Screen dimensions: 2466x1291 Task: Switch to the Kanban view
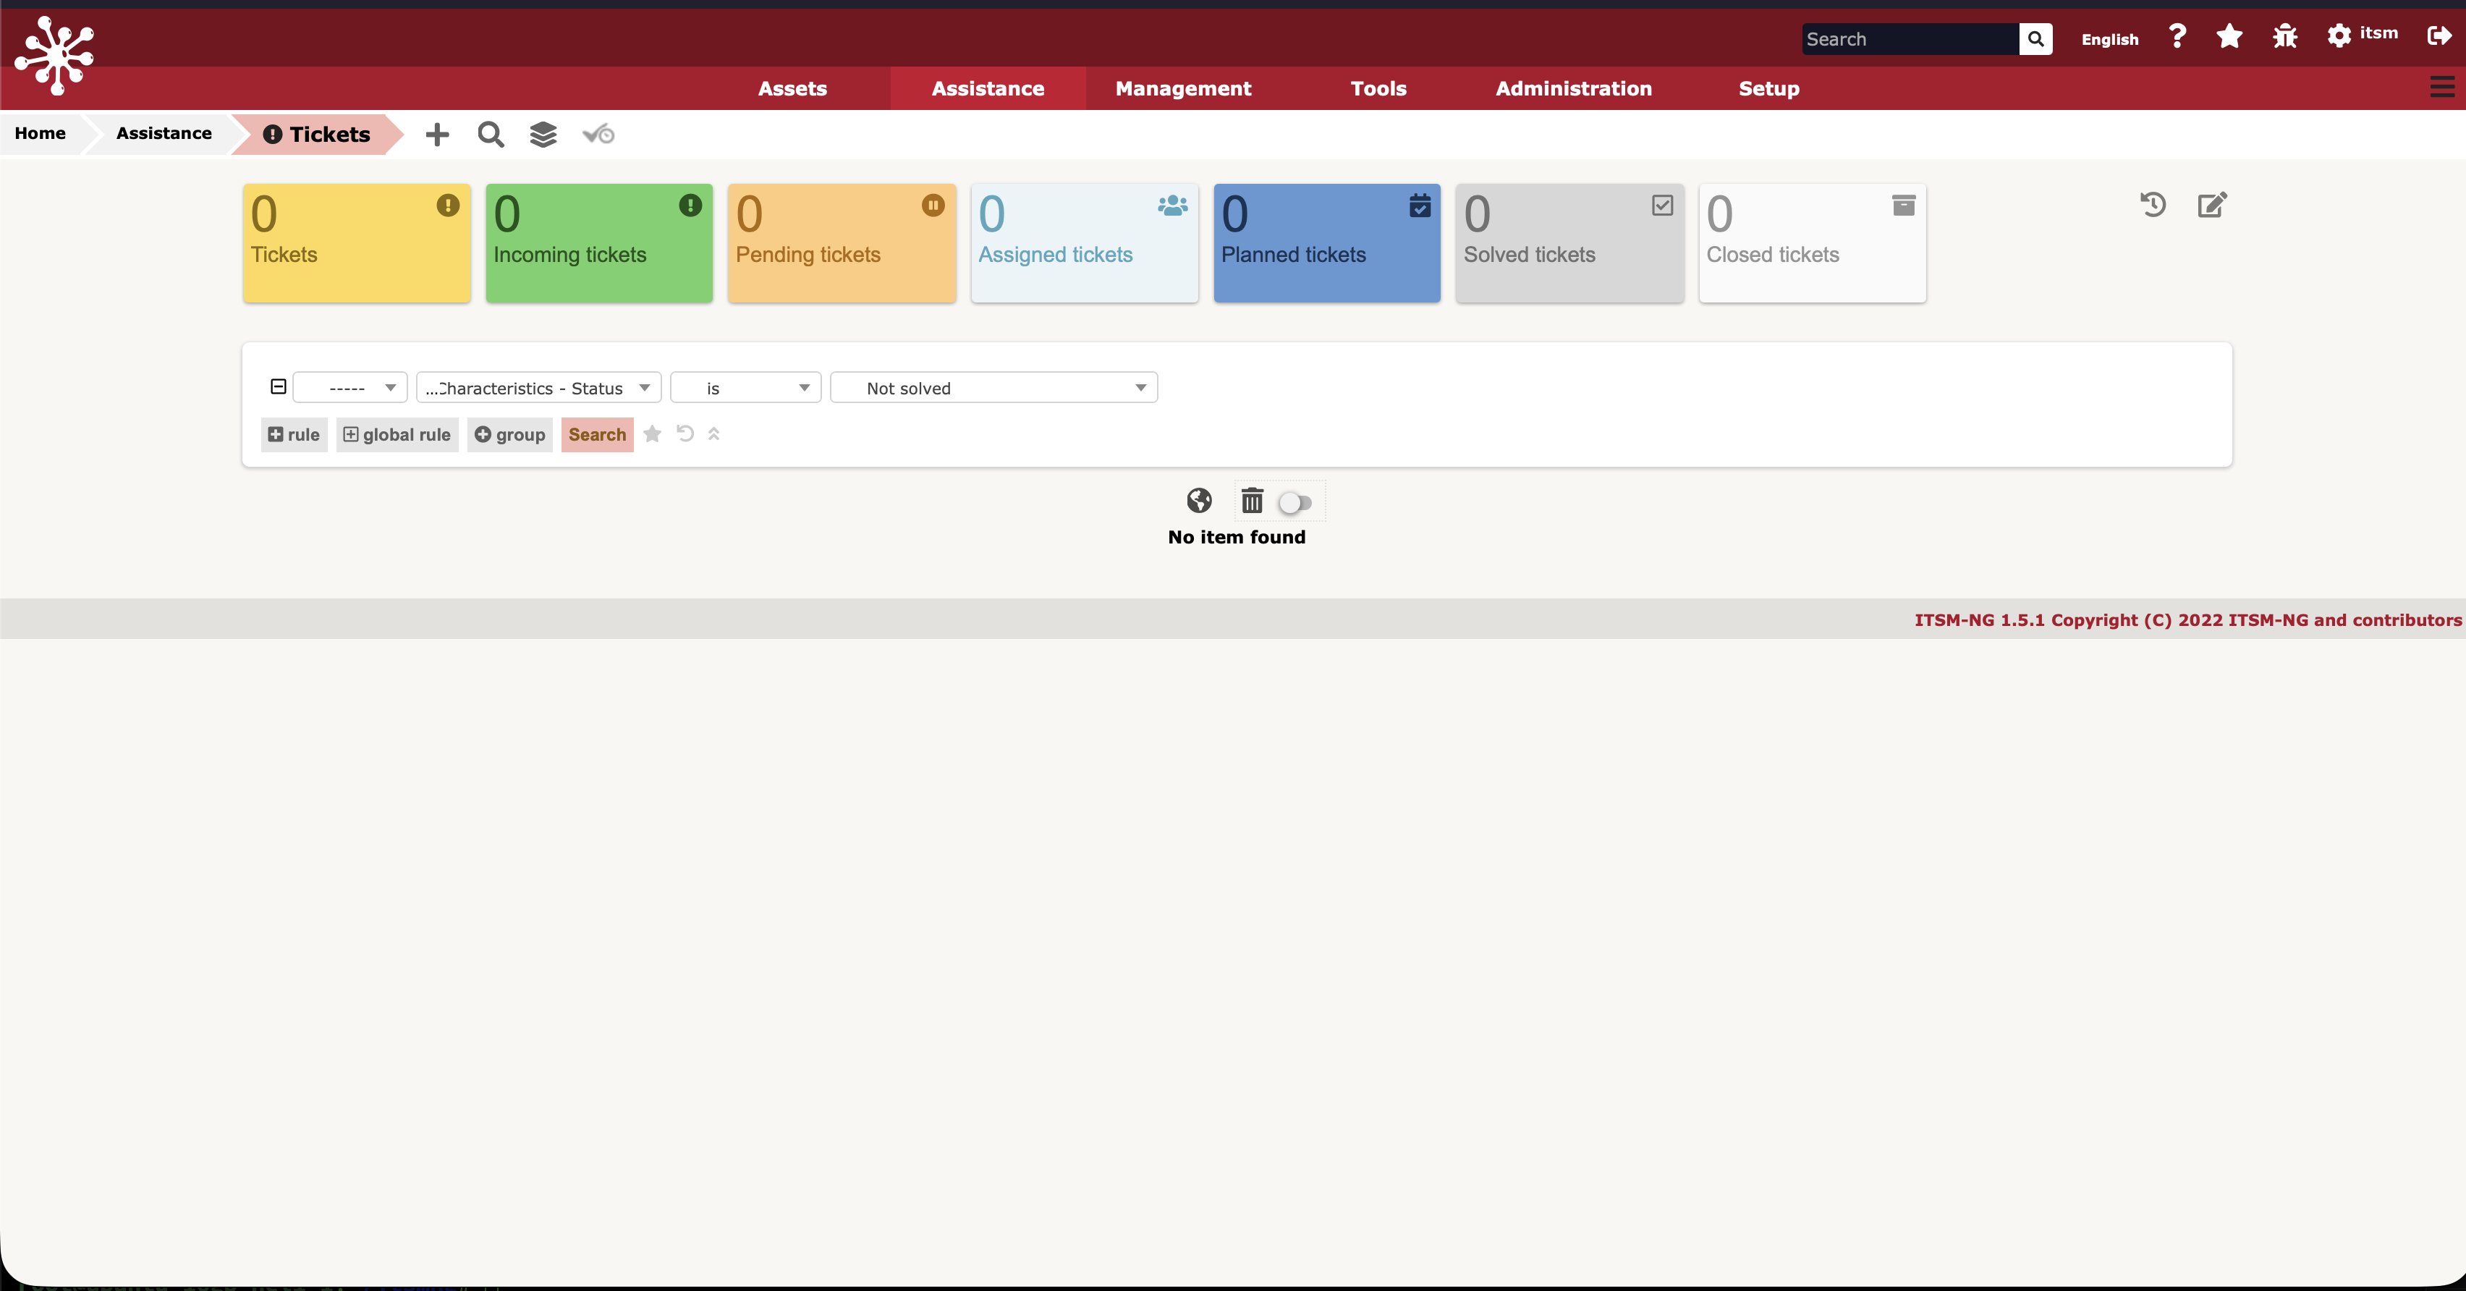596,134
